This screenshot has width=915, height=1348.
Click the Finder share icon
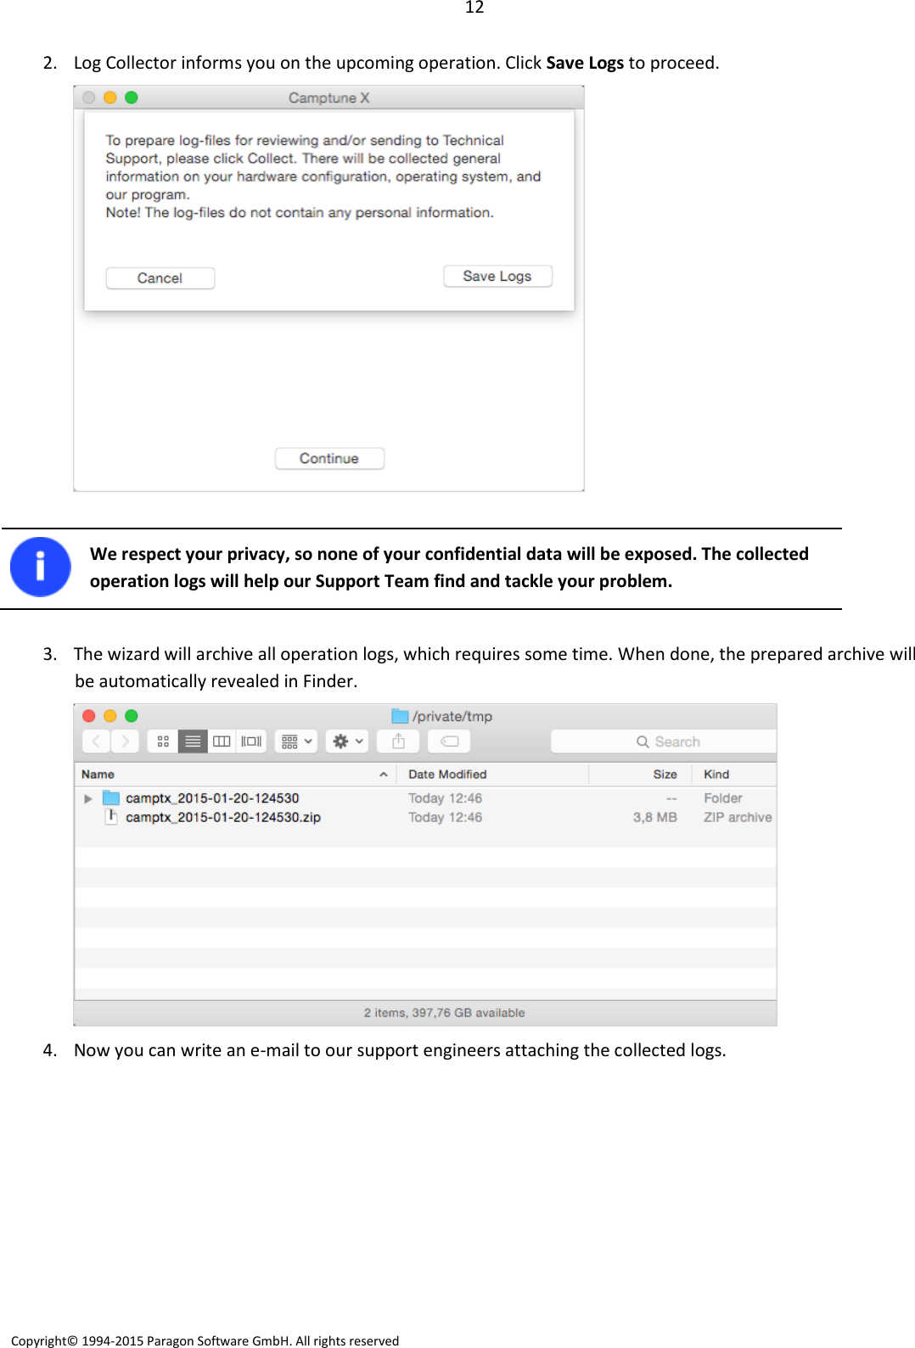tap(398, 741)
